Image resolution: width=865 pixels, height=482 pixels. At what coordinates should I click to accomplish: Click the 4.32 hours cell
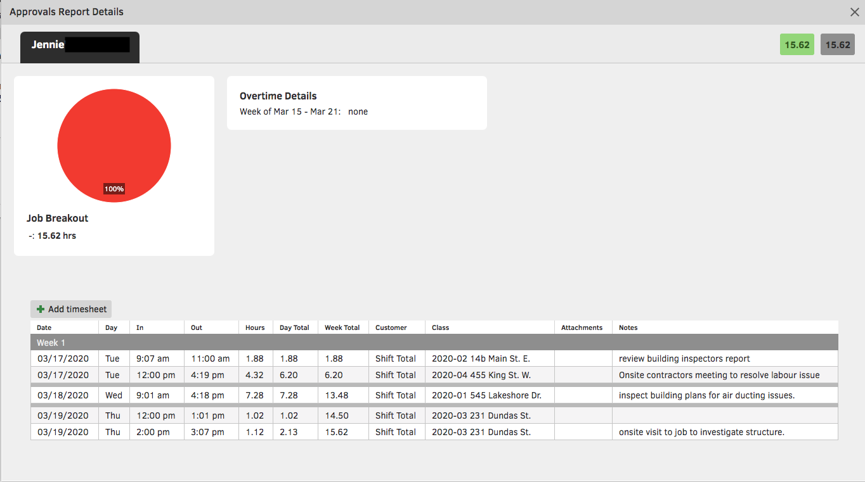click(x=256, y=375)
